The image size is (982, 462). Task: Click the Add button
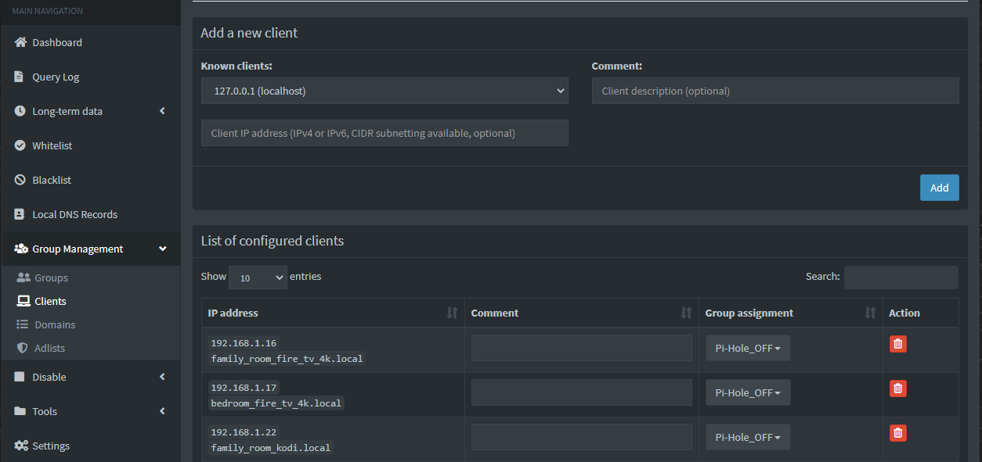939,188
